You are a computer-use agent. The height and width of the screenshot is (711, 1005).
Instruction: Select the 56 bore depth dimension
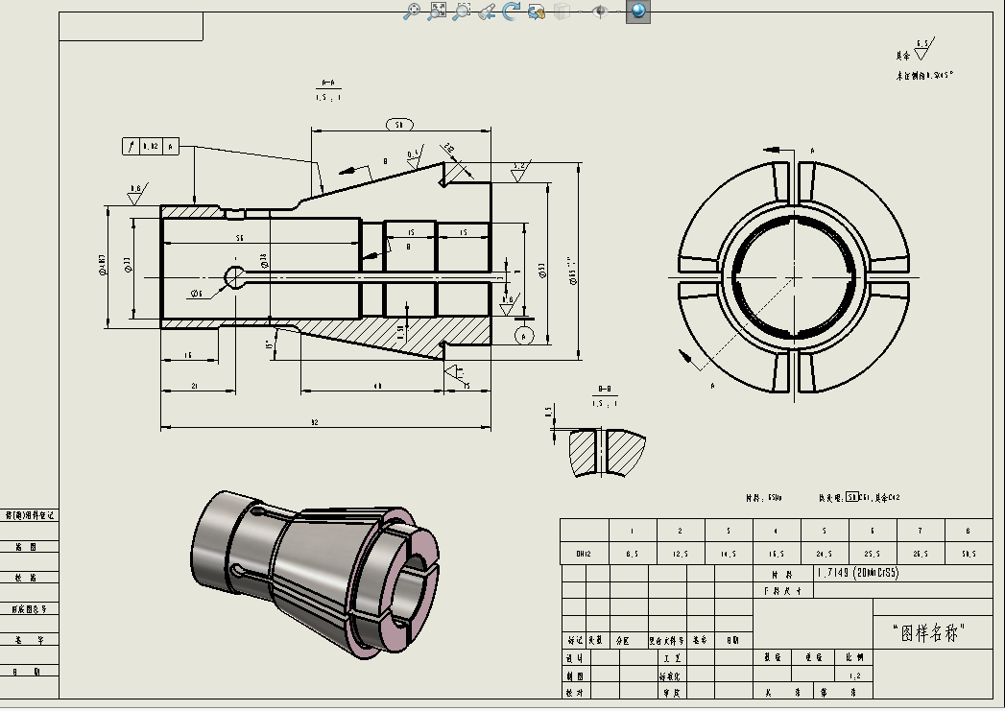(239, 238)
